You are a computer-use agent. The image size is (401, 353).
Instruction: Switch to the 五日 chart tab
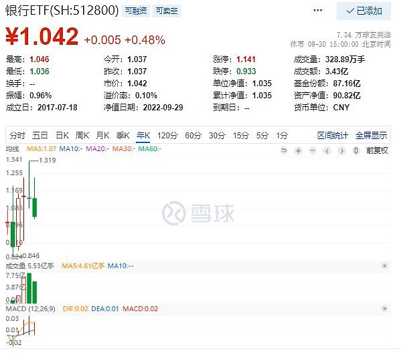coord(40,135)
